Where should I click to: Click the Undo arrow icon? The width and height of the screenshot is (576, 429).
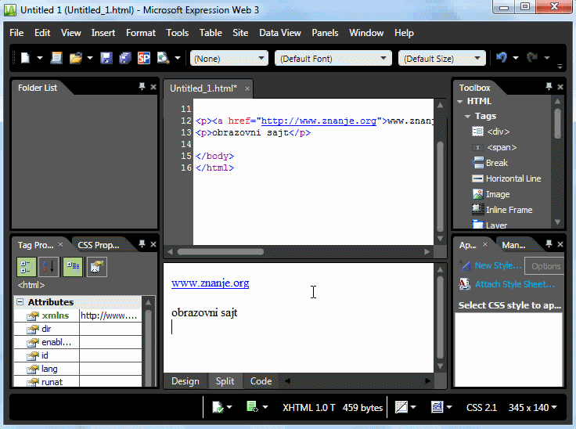[x=502, y=58]
